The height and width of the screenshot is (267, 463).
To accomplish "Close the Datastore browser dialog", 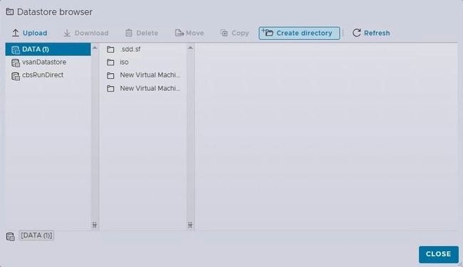I will tap(439, 254).
